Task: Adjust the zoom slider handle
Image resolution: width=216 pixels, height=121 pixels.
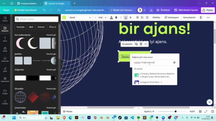Action: [x=175, y=111]
